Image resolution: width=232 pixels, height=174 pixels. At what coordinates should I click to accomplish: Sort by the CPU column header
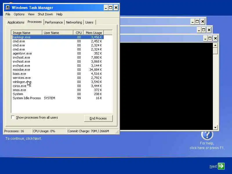coord(78,33)
